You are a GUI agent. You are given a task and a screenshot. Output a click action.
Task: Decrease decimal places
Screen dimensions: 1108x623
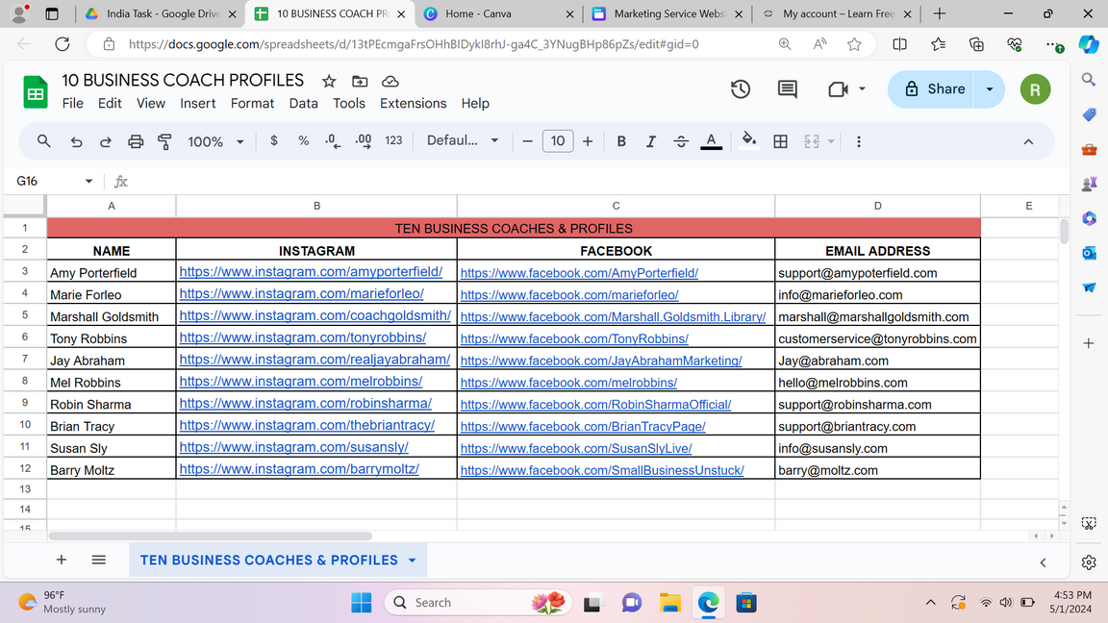pos(333,141)
